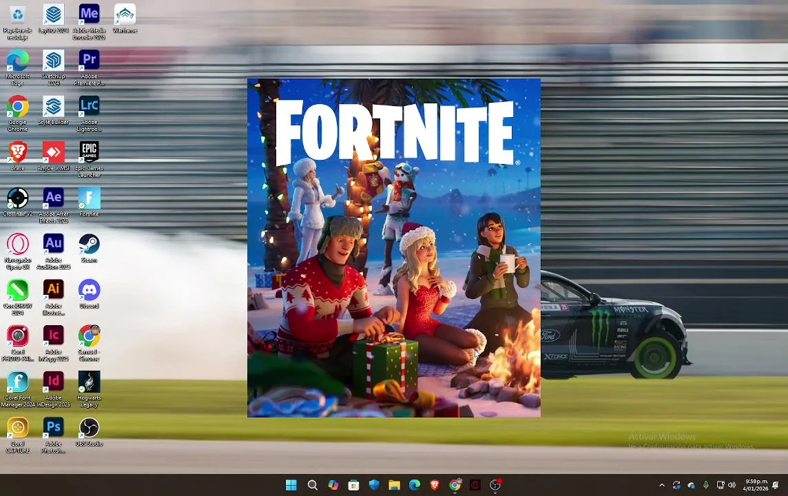The image size is (788, 496).
Task: Select Epic Games Launcher desktop icon
Action: (89, 159)
